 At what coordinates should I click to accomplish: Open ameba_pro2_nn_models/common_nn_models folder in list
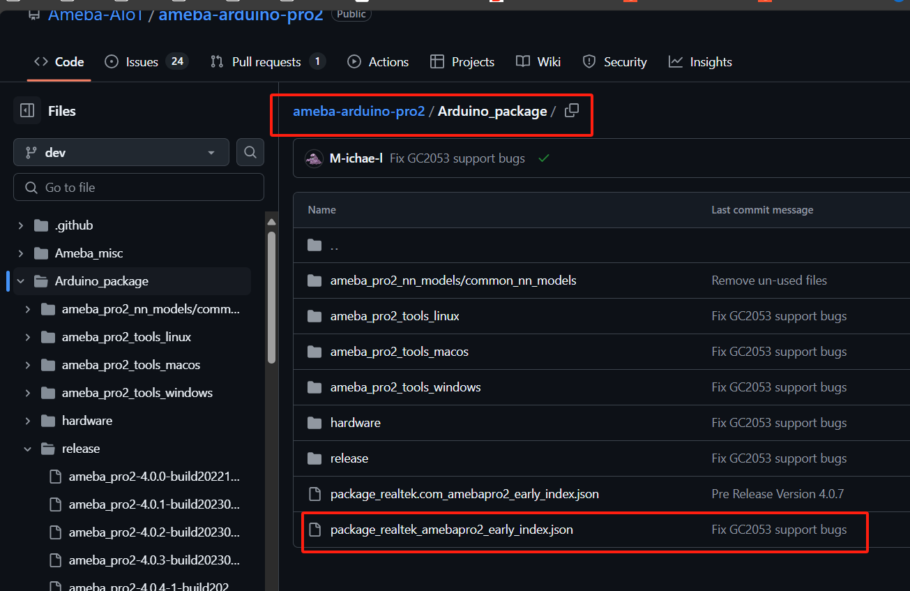453,280
